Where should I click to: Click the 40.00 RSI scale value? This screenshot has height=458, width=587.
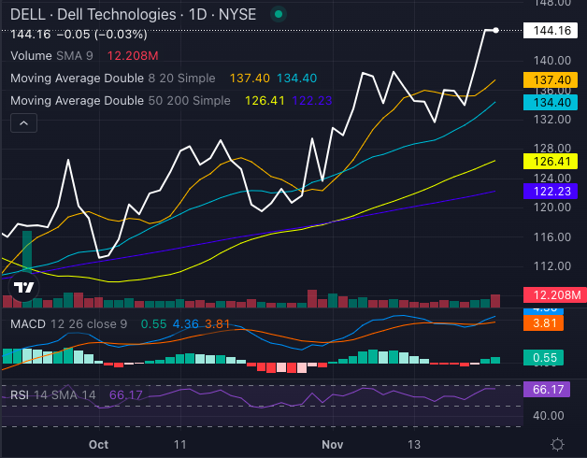point(549,416)
